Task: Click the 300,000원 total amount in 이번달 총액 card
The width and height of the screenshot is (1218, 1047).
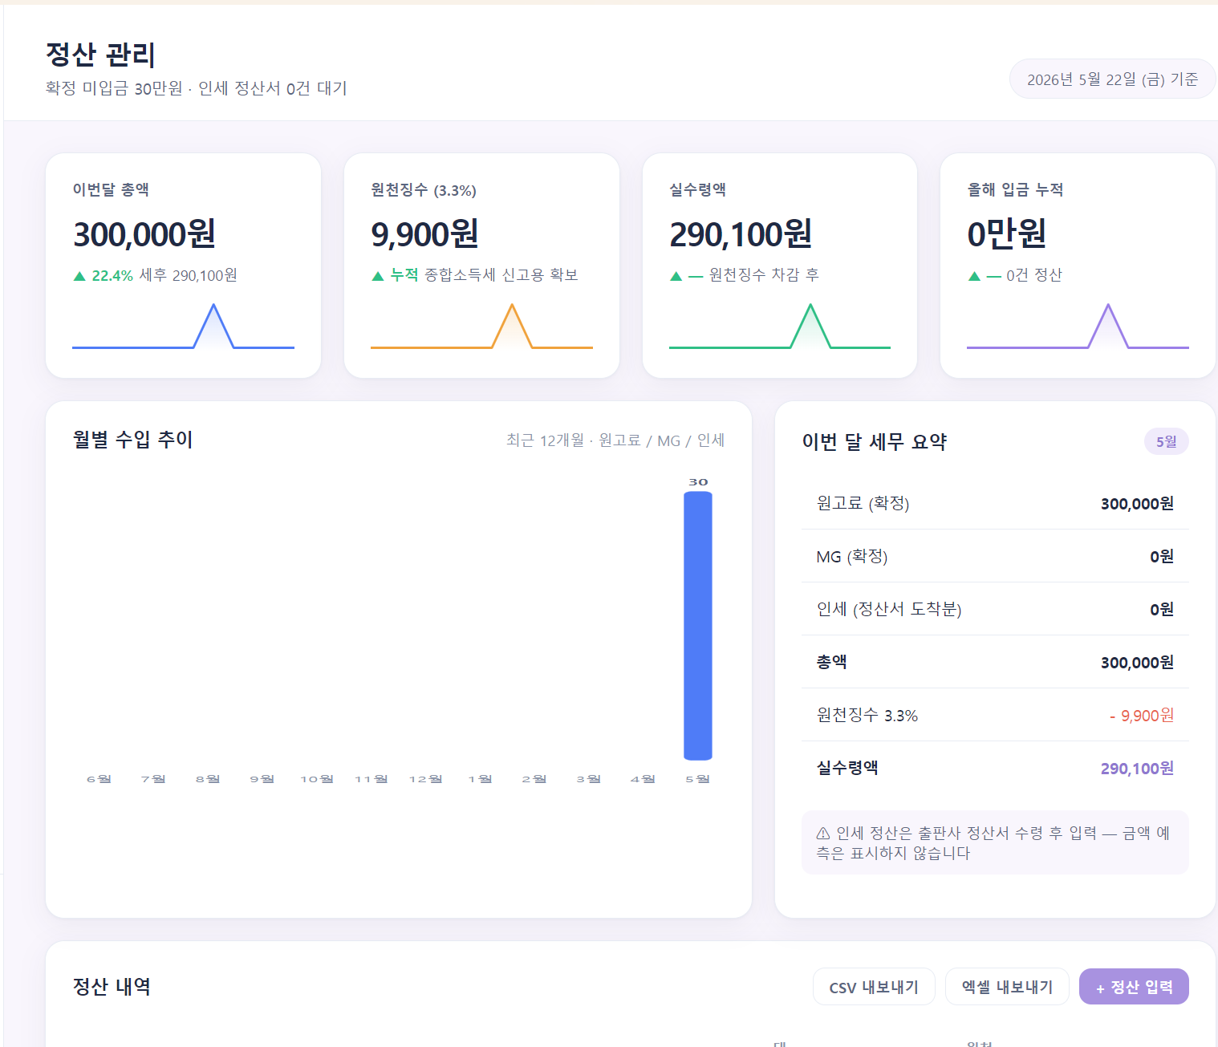Action: 144,234
